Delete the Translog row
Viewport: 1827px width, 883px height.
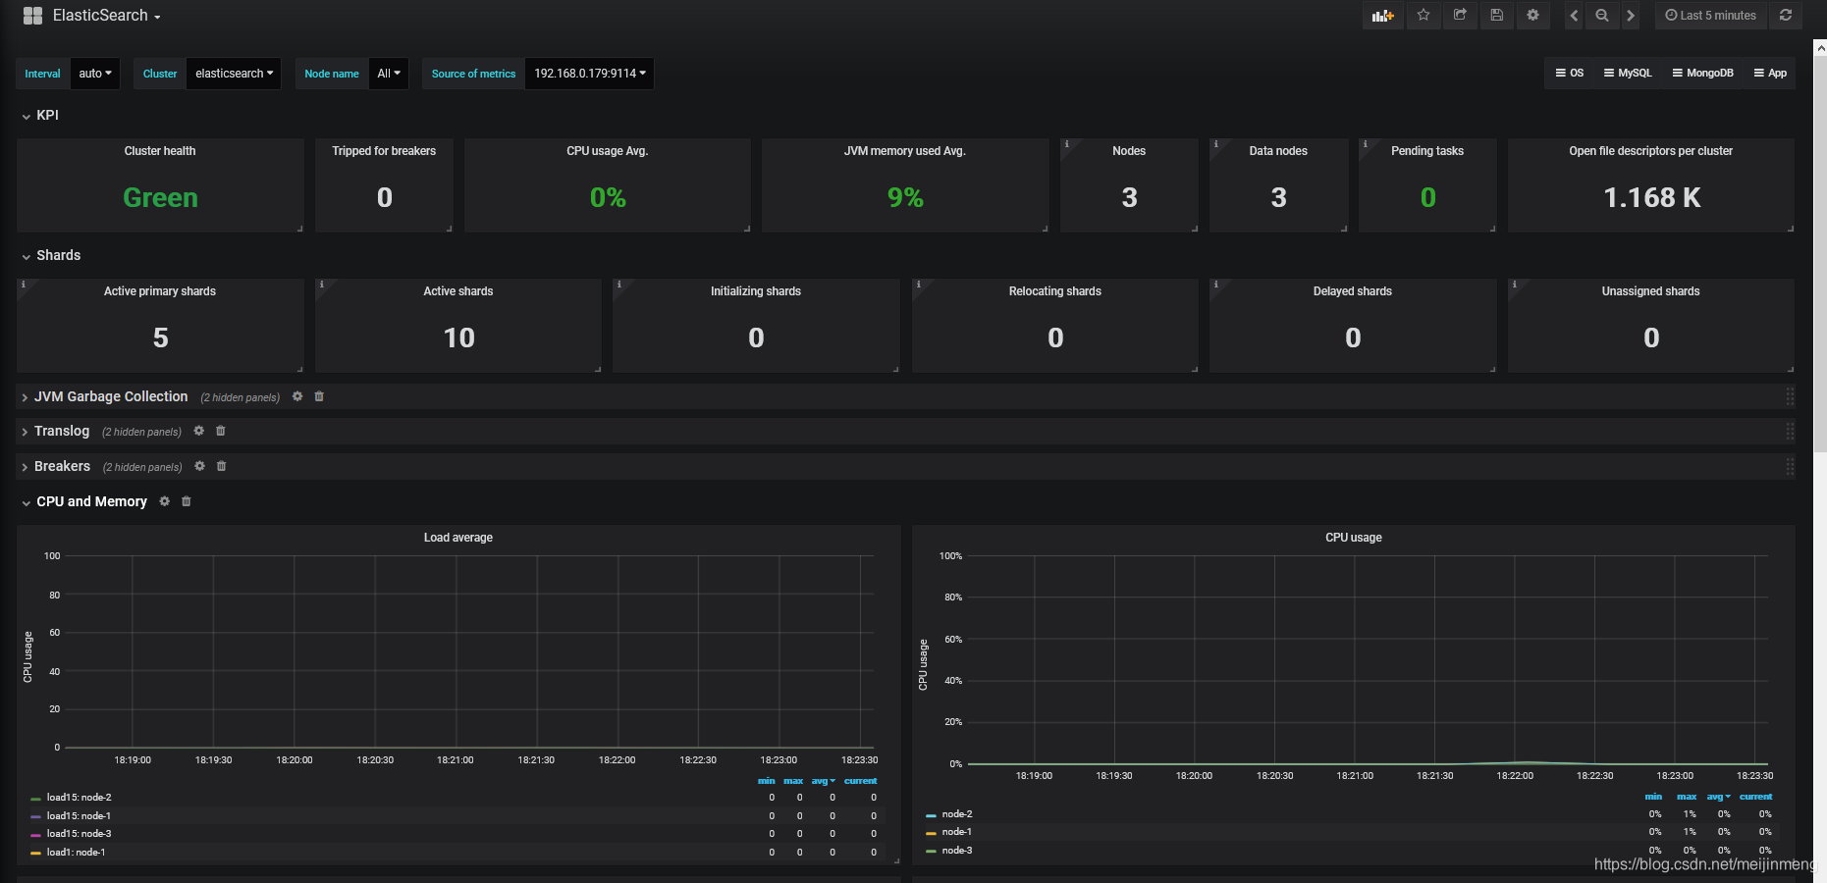(221, 431)
